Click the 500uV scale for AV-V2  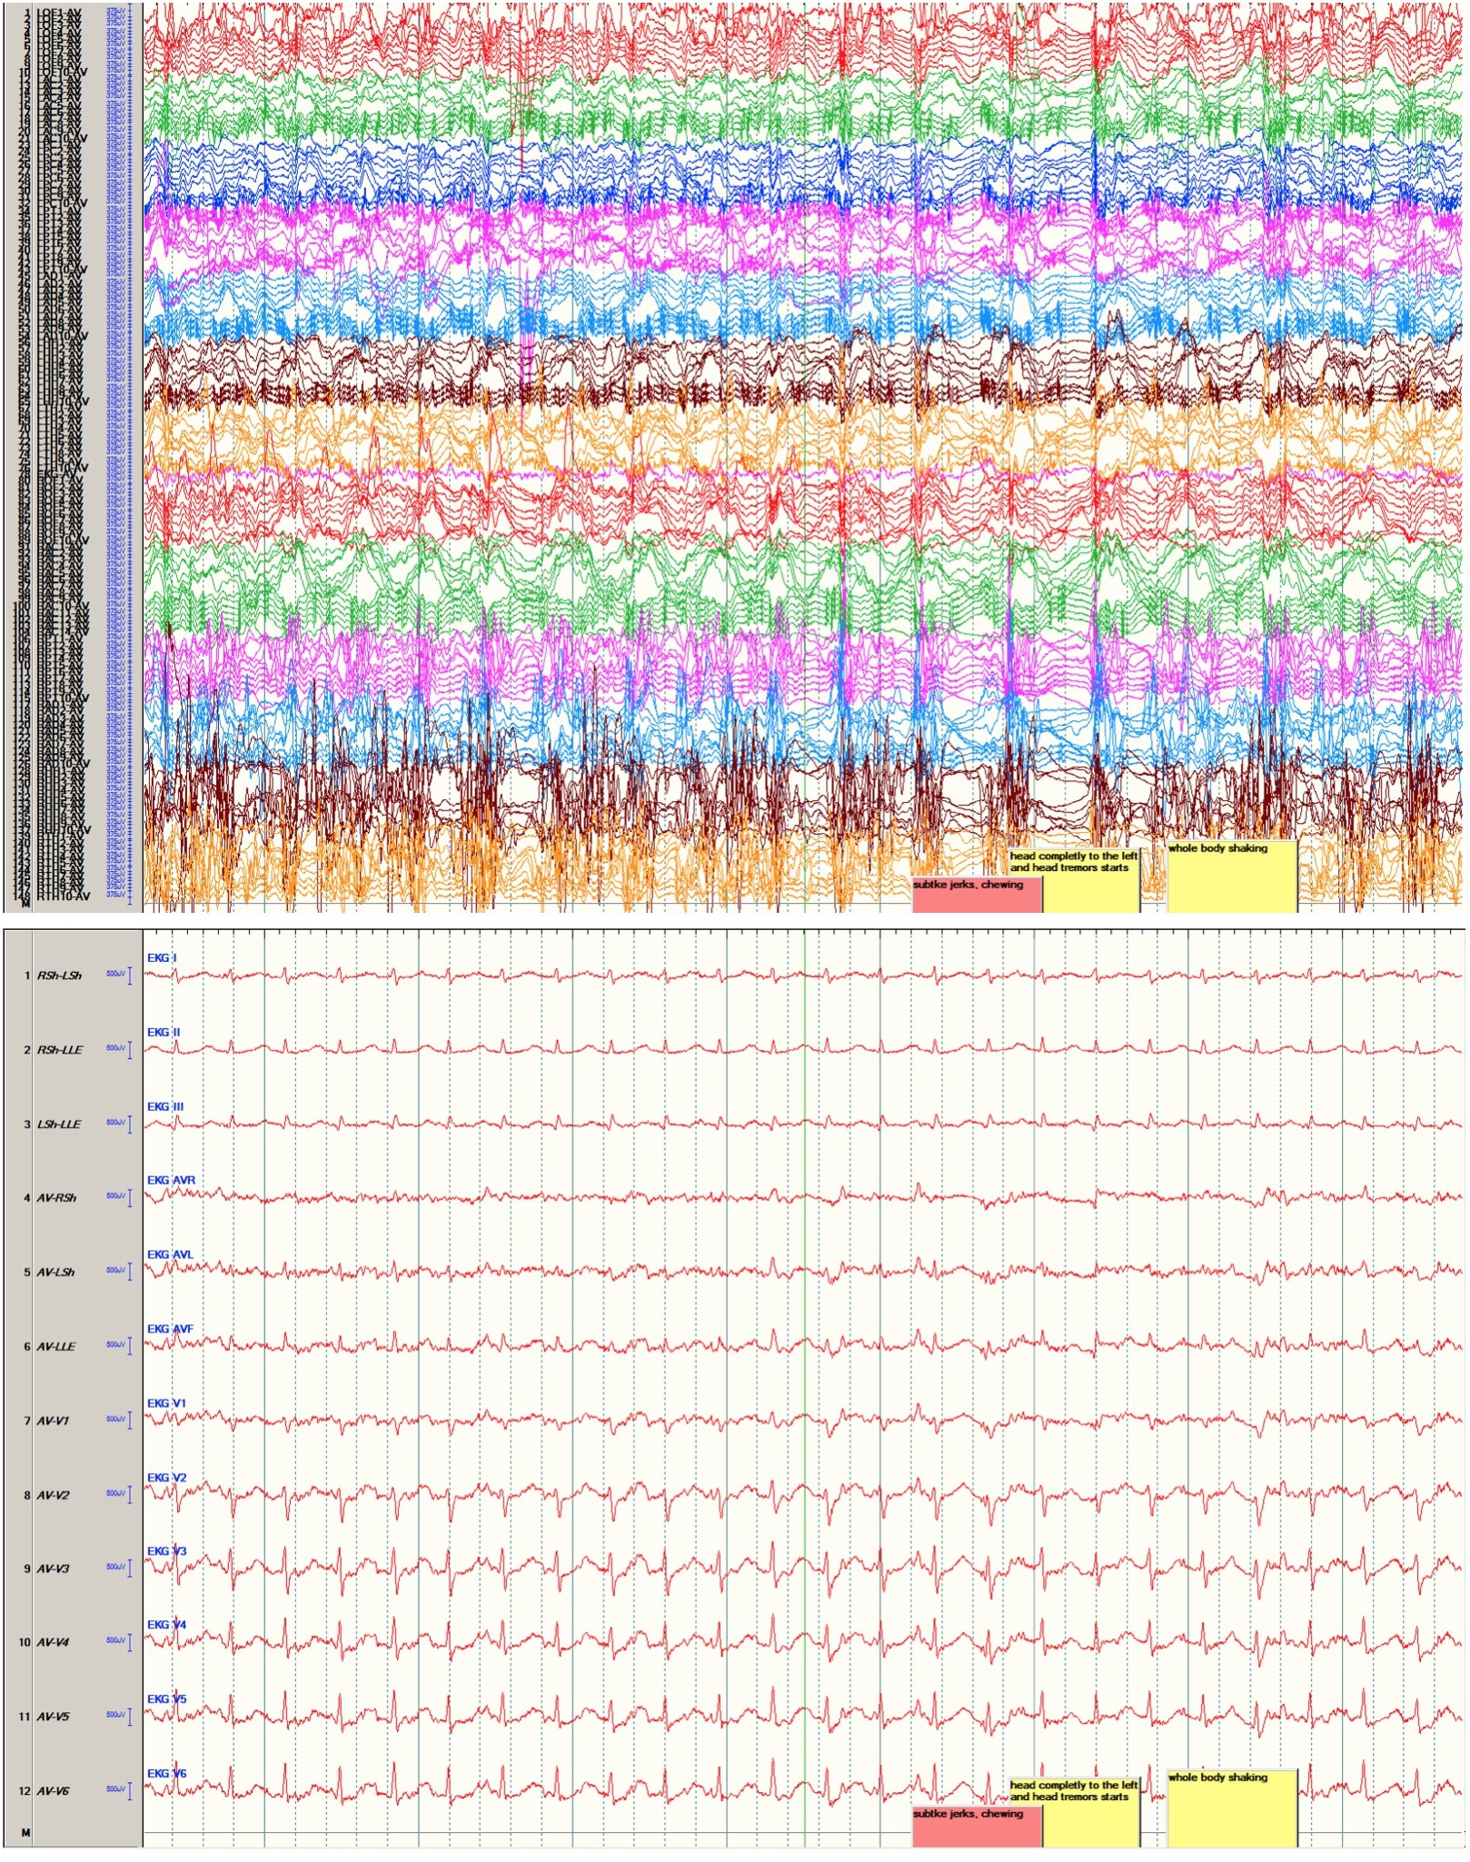click(x=114, y=1494)
